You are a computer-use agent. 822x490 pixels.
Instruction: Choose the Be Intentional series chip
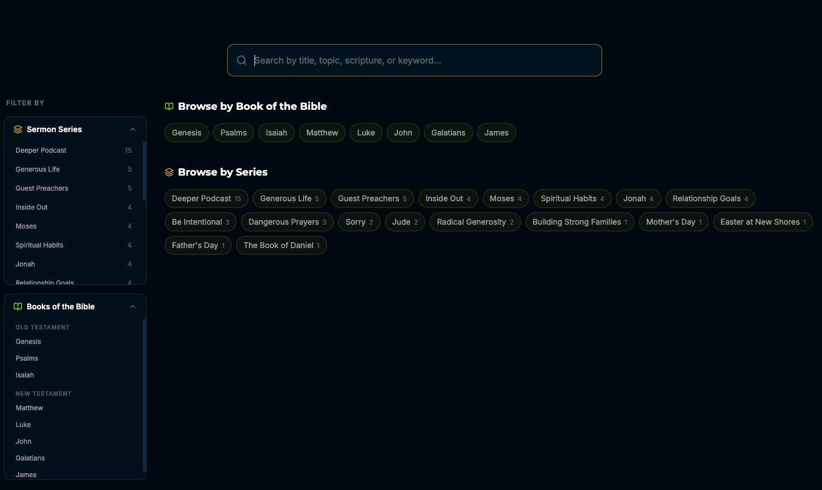coord(200,222)
